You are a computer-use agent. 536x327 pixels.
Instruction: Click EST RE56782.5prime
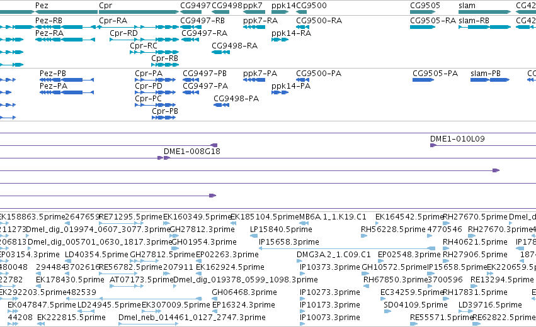coord(118,274)
